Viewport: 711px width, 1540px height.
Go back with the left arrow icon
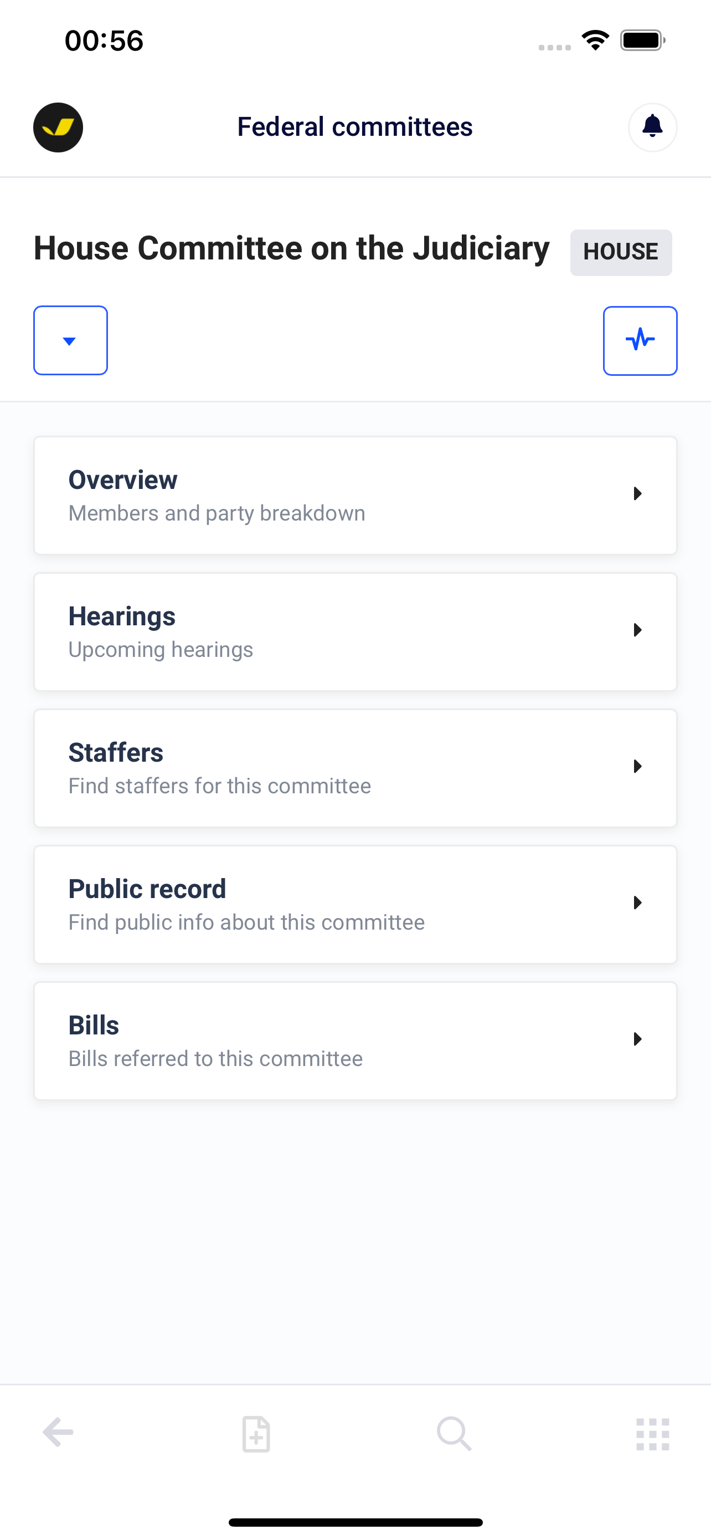tap(58, 1433)
